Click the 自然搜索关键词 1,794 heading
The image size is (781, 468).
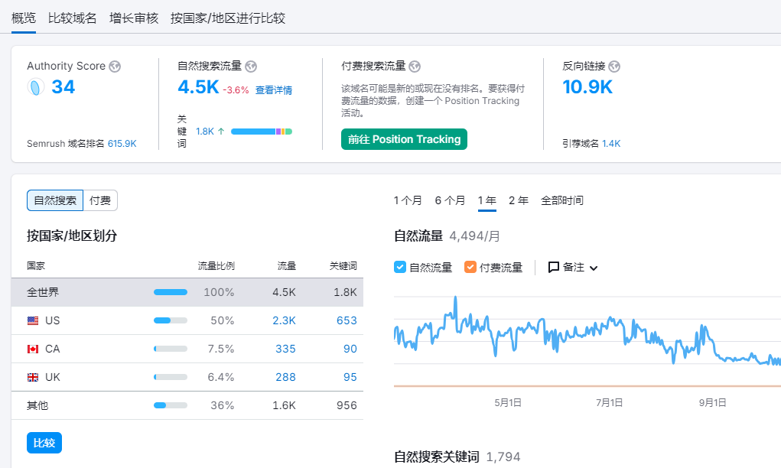coord(457,457)
